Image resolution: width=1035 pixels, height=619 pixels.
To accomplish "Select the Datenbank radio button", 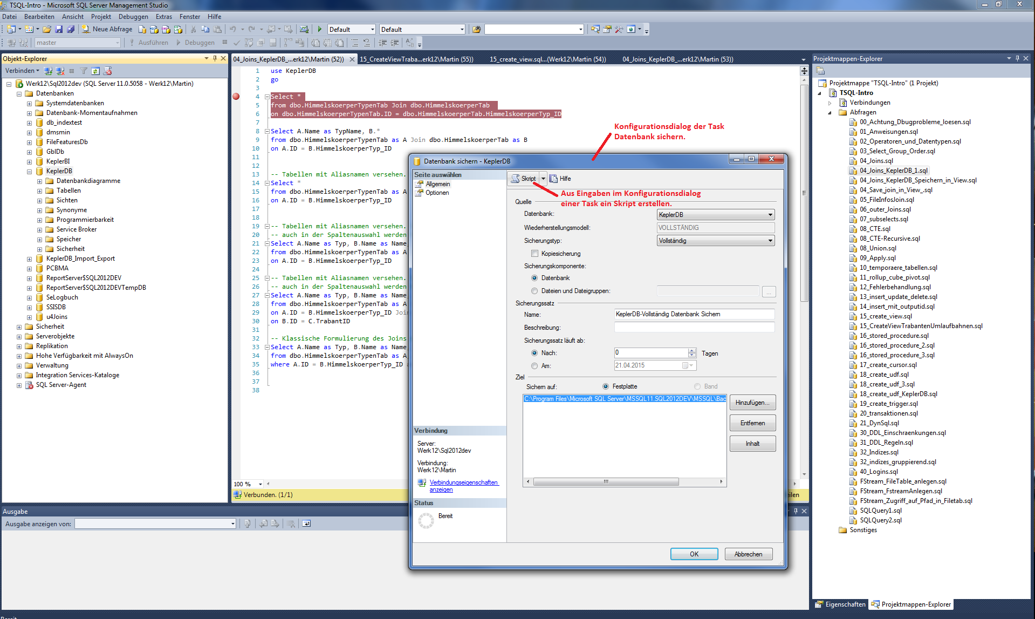I will pos(534,278).
